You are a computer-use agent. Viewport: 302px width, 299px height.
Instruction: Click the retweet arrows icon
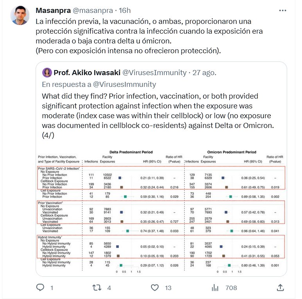coord(96,288)
